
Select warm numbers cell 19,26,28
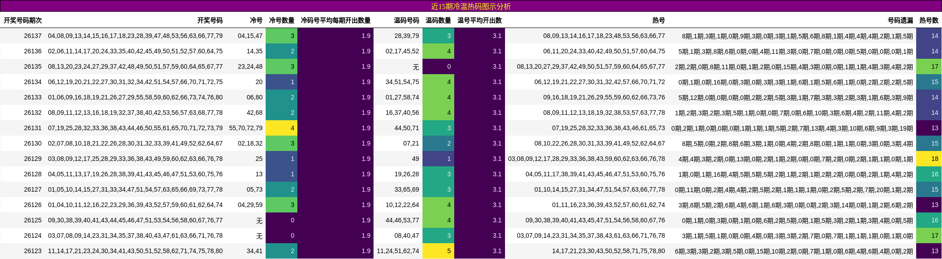click(407, 174)
